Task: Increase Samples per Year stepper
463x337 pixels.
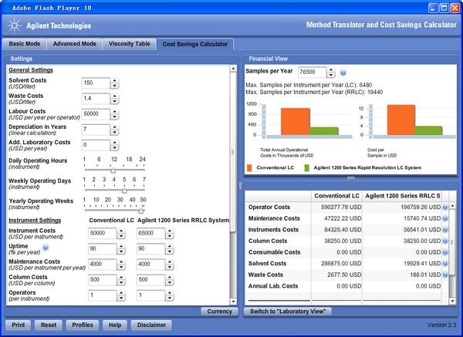Action: click(x=331, y=69)
